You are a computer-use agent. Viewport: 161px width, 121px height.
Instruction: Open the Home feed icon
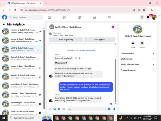coord(49,17)
